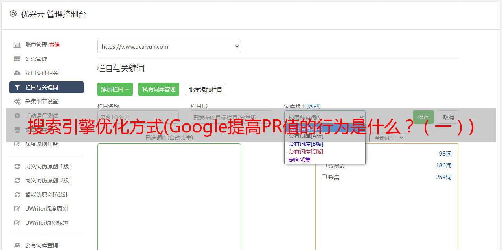Screen dimensions: 502x250
Task: Click the gear icon beside 优采云 管理控制台
Action: click(13, 14)
